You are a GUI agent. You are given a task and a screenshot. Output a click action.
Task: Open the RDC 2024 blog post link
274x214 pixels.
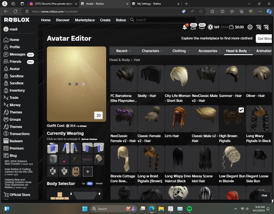point(18,163)
